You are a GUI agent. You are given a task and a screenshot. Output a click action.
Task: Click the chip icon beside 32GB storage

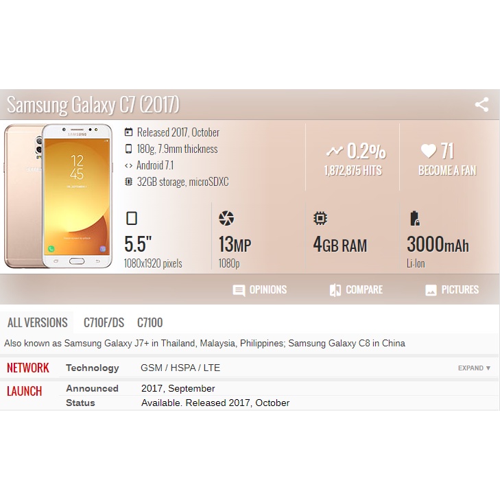tap(128, 182)
